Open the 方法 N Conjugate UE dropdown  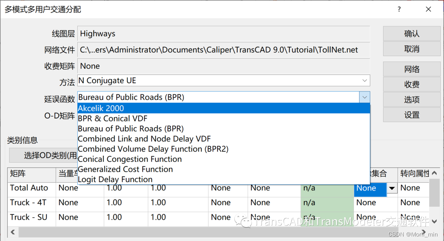(x=364, y=81)
